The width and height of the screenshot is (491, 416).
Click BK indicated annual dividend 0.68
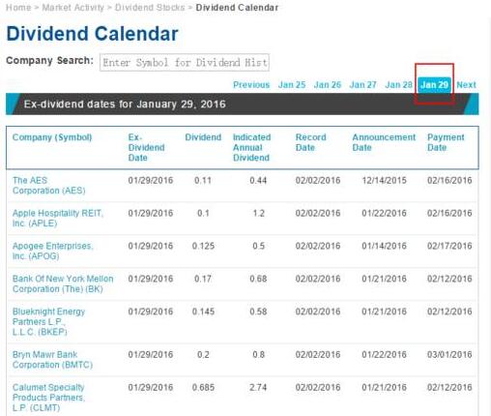[258, 279]
